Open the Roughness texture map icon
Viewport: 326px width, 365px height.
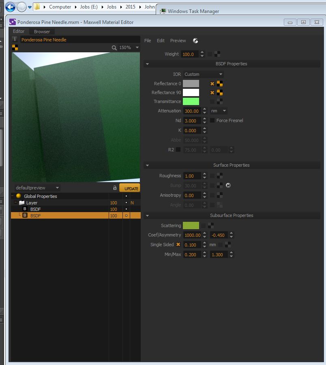point(220,176)
